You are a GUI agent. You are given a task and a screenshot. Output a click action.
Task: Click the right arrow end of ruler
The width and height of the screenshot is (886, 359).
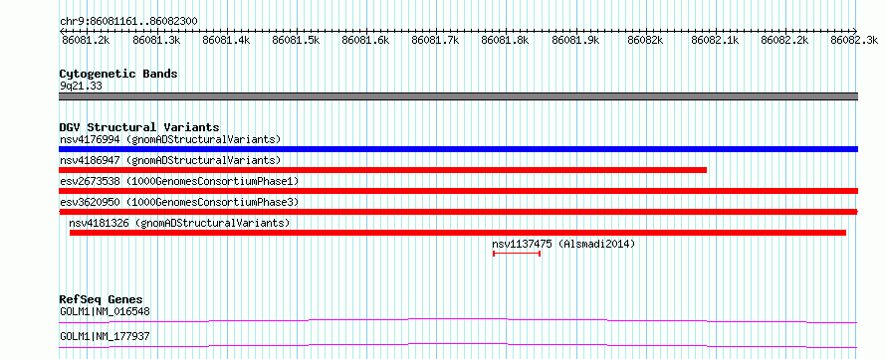point(855,31)
